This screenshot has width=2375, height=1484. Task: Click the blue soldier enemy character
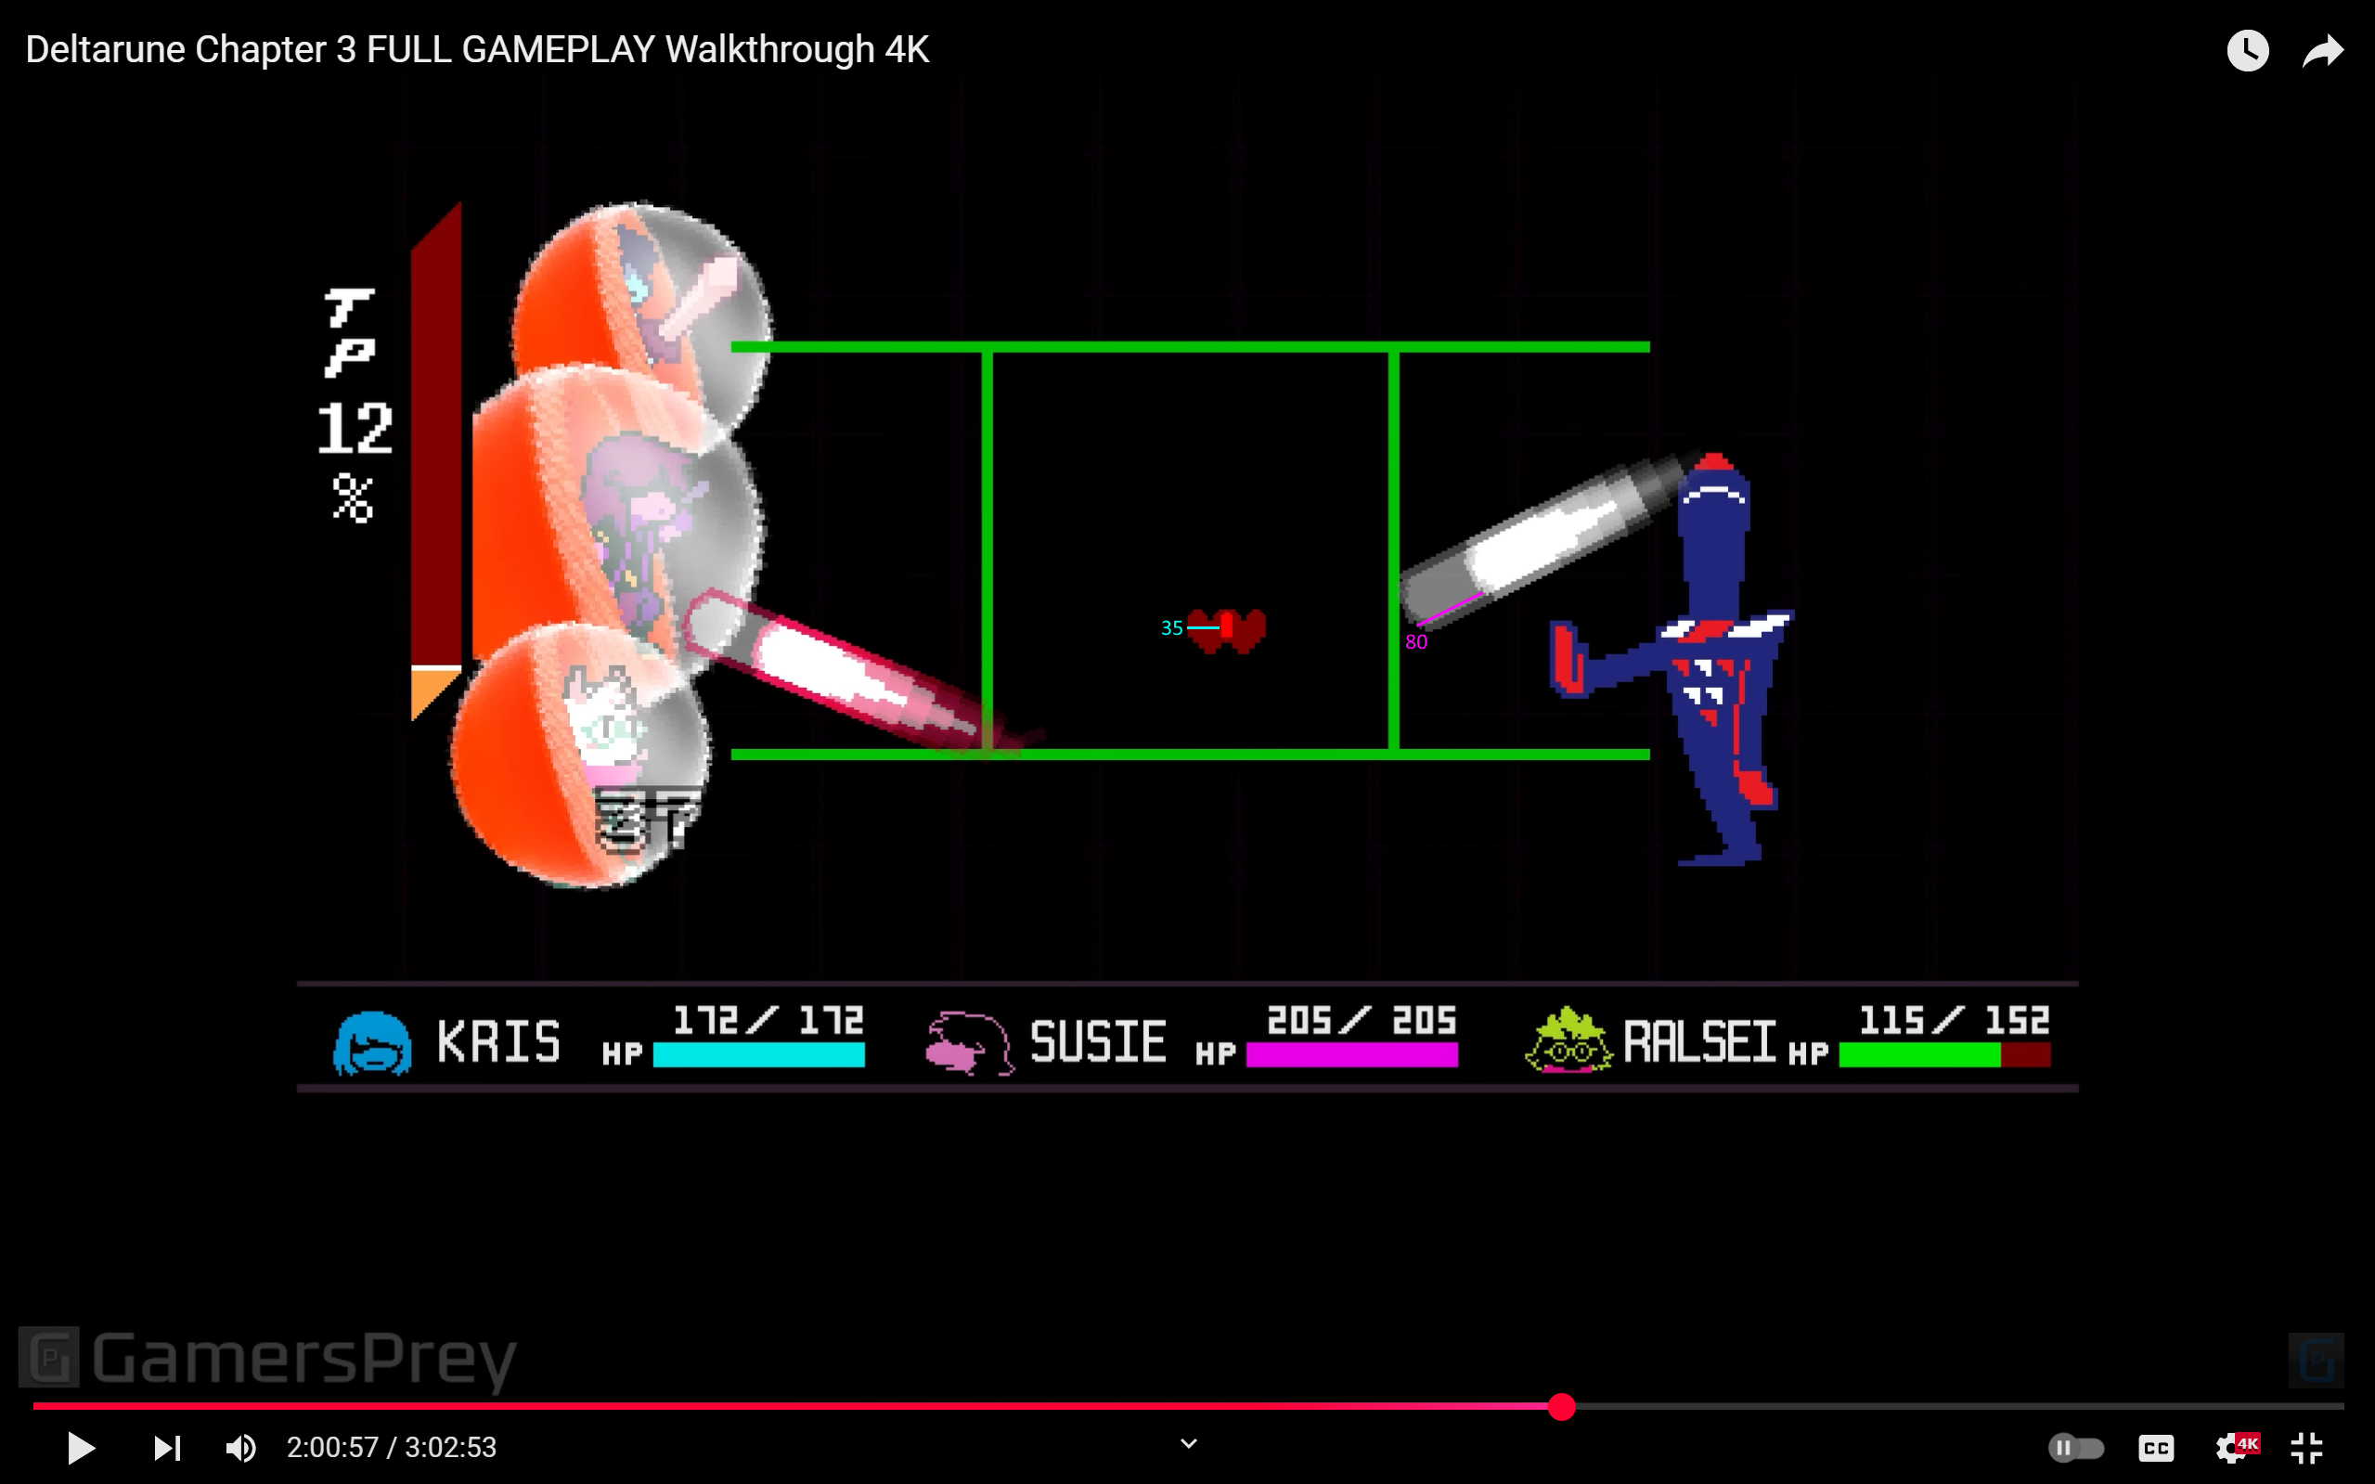coord(1673,660)
